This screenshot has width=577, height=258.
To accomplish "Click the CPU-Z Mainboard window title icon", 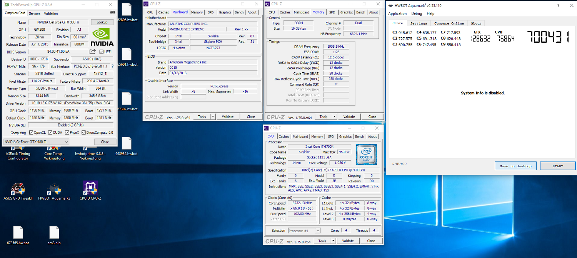I will [x=146, y=4].
